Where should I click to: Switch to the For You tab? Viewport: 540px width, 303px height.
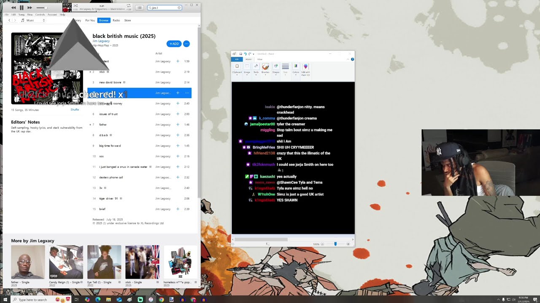pos(90,20)
